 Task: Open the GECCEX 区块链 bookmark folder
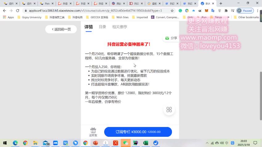97,17
